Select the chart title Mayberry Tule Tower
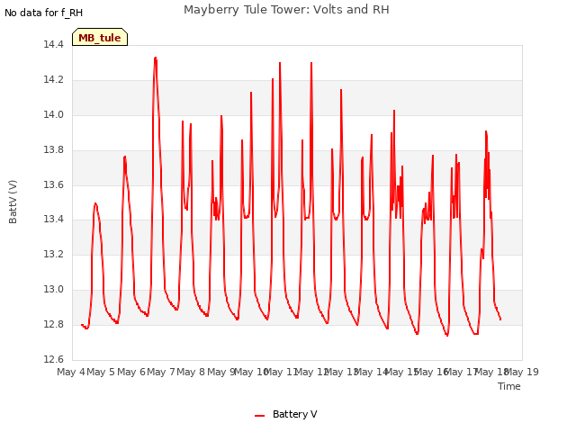The height and width of the screenshot is (432, 576). click(x=286, y=10)
